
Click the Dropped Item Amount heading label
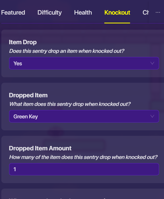40,148
